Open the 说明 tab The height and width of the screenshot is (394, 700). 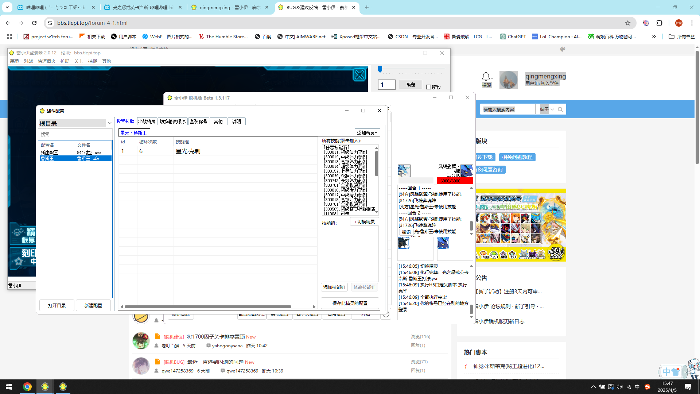click(237, 121)
